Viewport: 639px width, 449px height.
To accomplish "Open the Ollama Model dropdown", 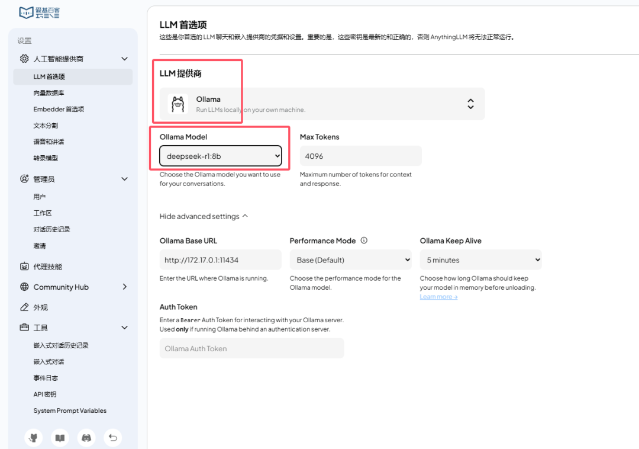I will (x=221, y=156).
